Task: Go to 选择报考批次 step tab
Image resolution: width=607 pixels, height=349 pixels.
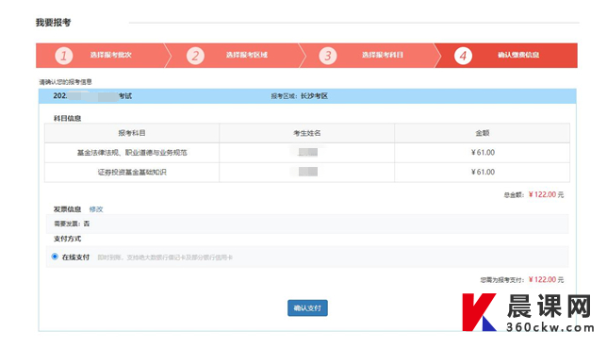Action: 104,56
